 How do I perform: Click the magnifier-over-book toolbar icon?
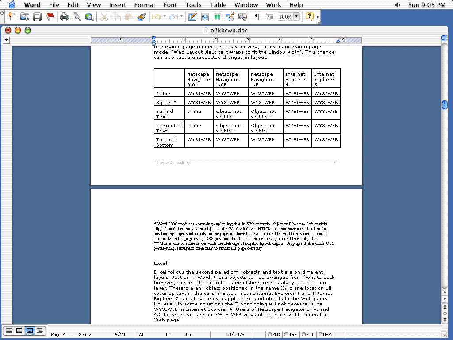coord(242,17)
